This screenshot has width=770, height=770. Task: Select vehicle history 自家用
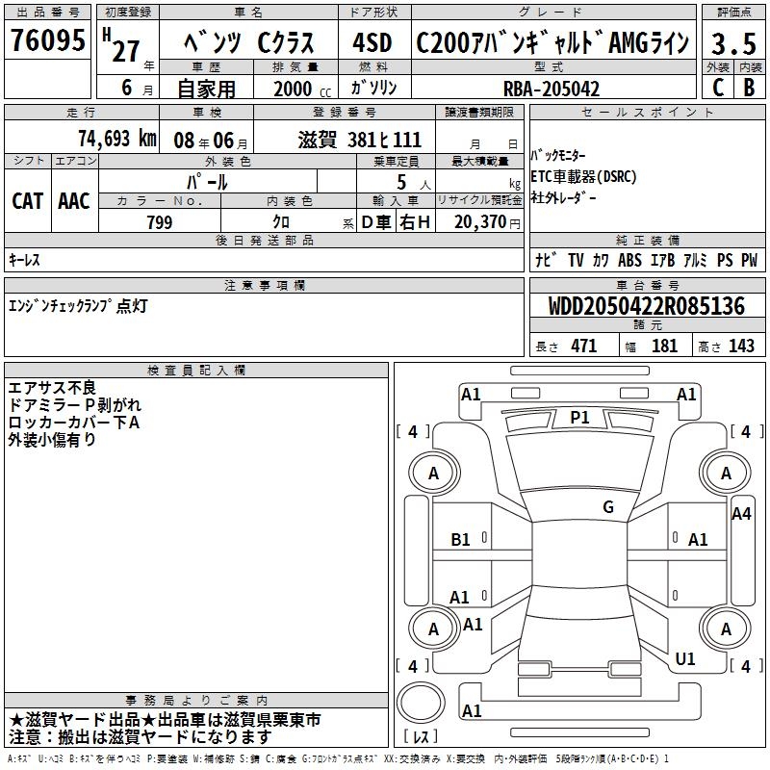click(x=206, y=89)
